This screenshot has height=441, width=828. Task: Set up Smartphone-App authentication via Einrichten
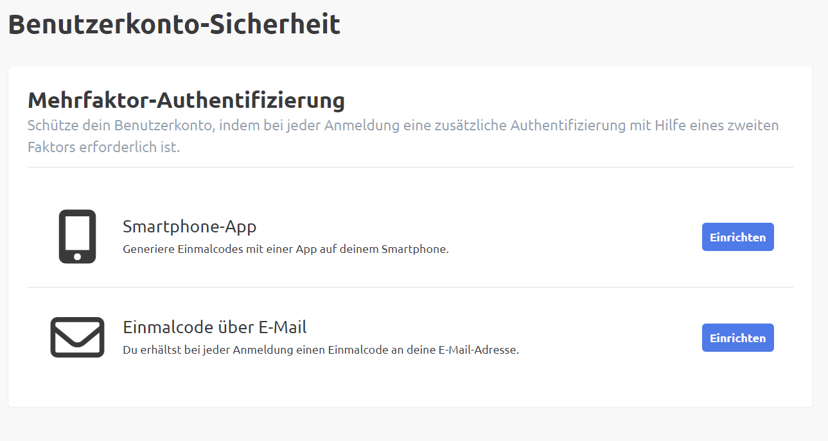(x=737, y=237)
